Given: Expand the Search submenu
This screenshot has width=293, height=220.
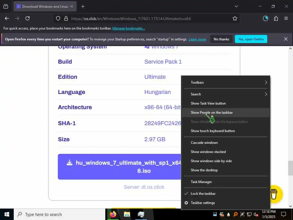Looking at the screenshot, I should point(226,94).
